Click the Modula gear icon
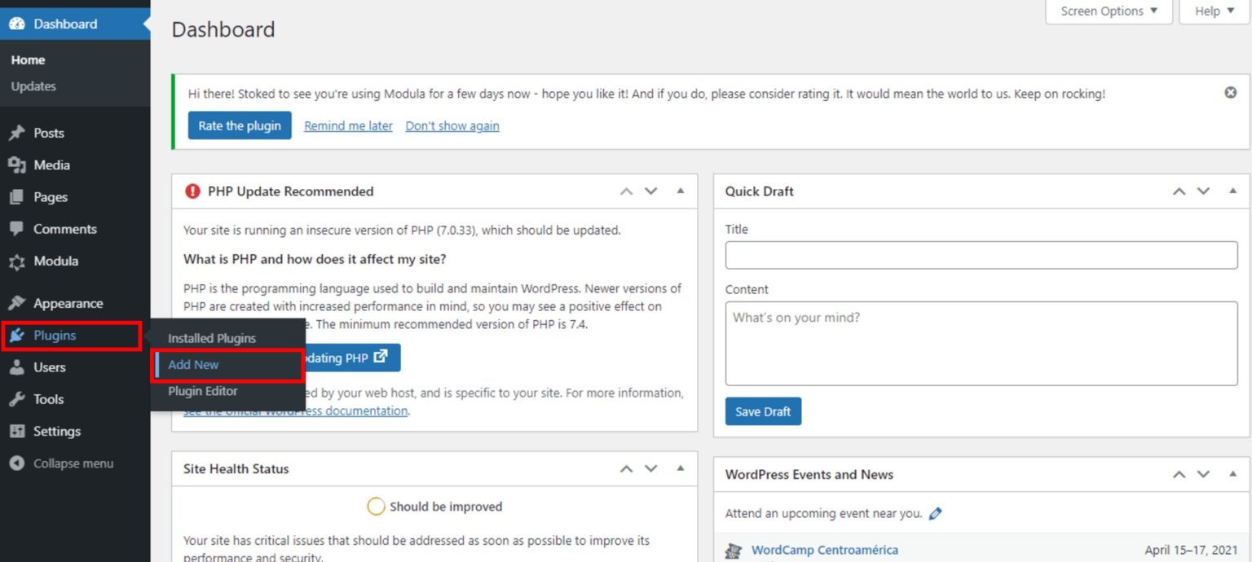1252x562 pixels. [17, 261]
